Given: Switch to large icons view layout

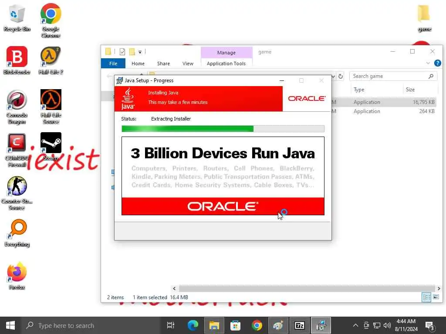Looking at the screenshot, I should (436, 297).
